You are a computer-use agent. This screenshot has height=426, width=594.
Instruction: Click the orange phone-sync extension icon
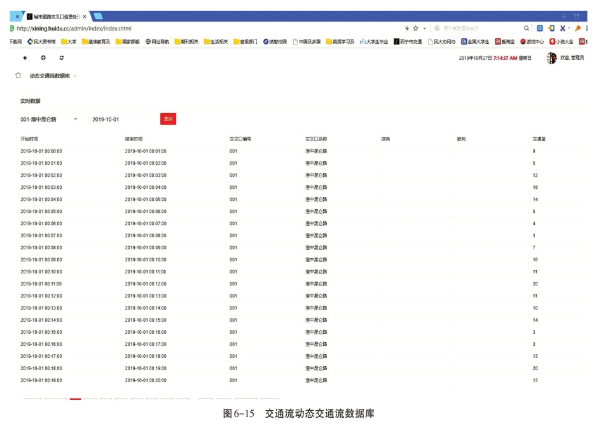551,29
